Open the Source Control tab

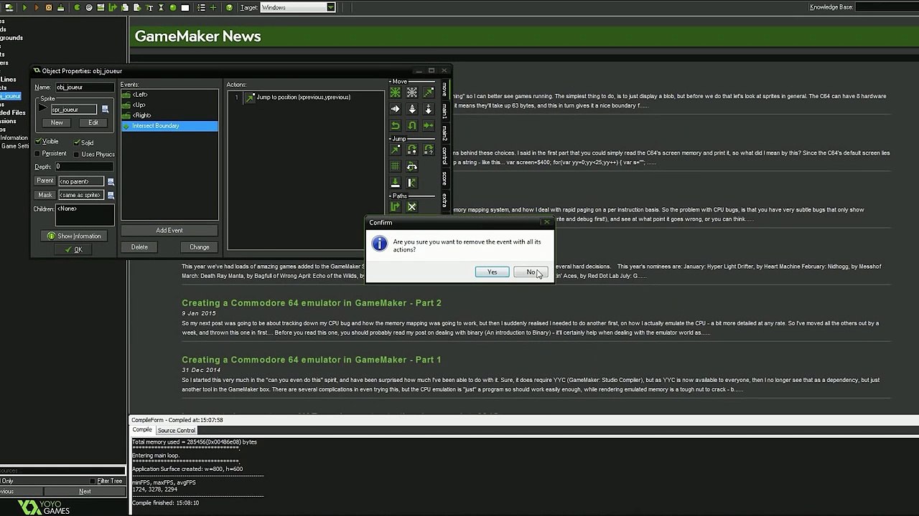pyautogui.click(x=177, y=430)
